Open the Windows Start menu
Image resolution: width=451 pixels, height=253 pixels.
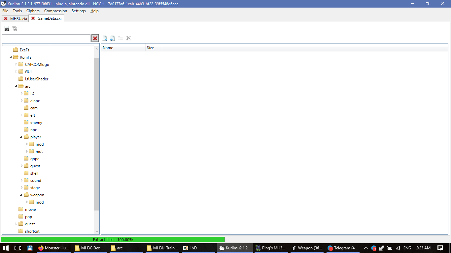coord(6,248)
